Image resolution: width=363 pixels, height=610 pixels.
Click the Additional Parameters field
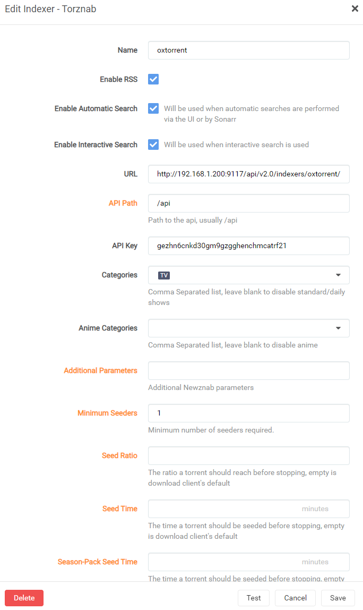point(248,370)
